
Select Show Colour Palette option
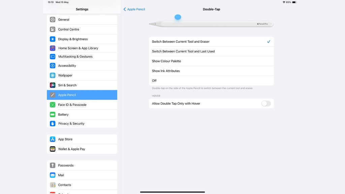coord(211,61)
